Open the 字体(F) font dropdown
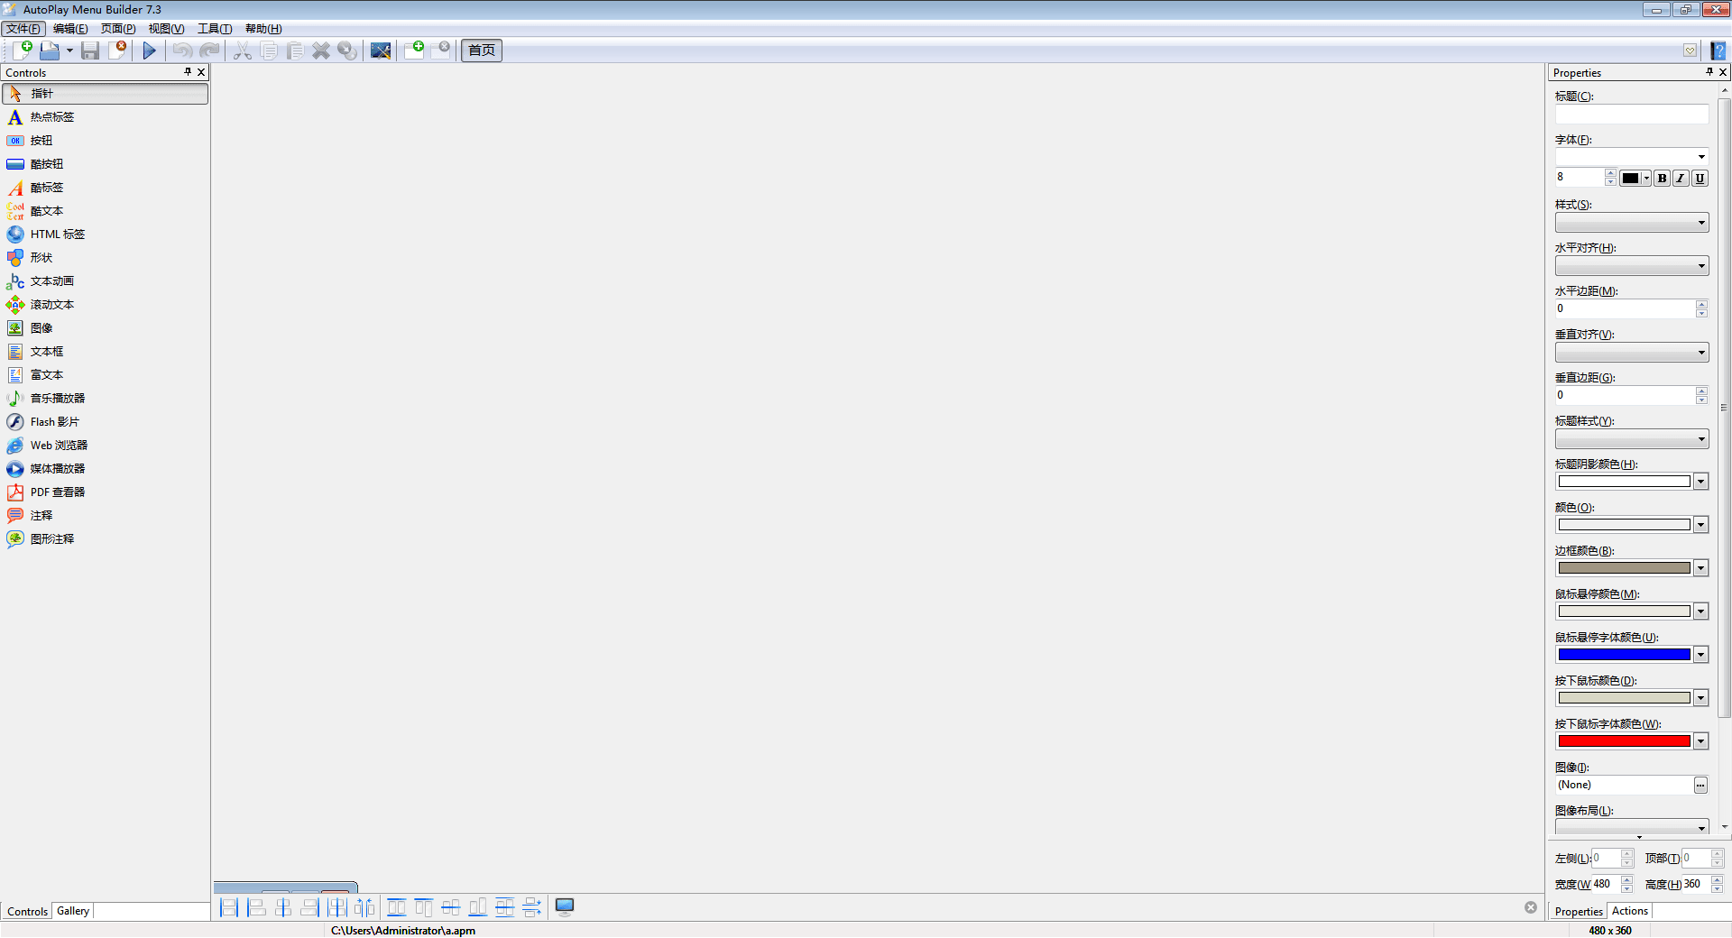Screen dimensions: 1732x938 click(x=1632, y=157)
